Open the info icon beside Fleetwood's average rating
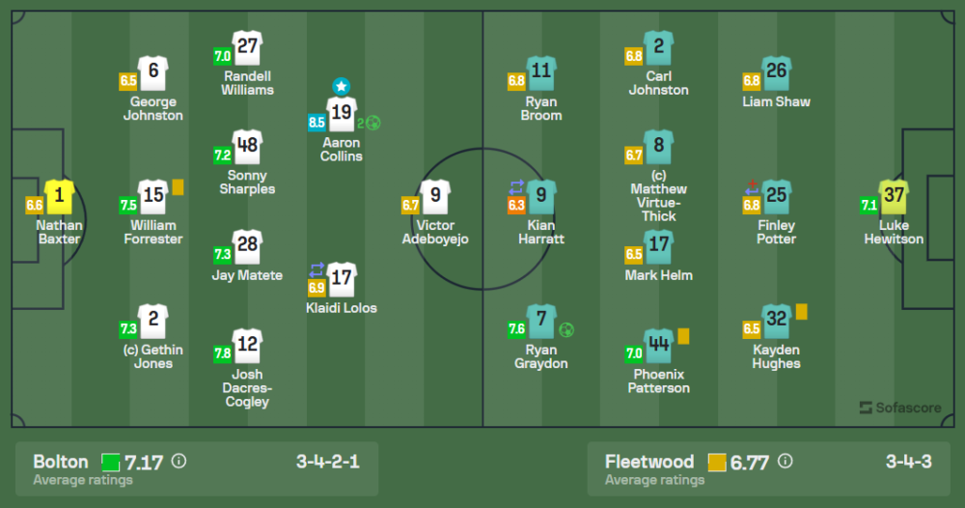Screen dimensions: 965x508 point(785,462)
